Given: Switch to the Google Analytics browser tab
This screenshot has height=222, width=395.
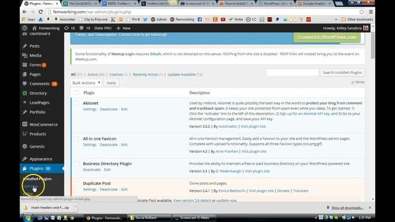Looking at the screenshot, I should click(x=314, y=4).
